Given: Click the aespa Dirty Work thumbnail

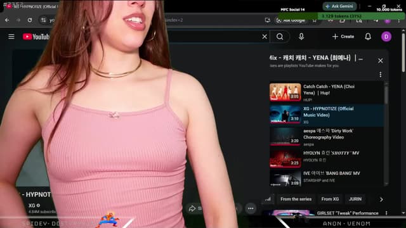Looking at the screenshot, I should pos(285,137).
